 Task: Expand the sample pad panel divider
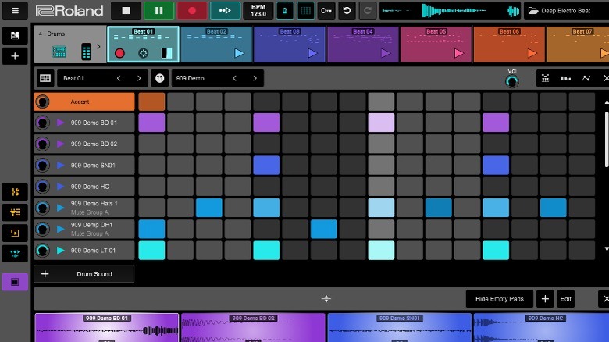point(326,299)
